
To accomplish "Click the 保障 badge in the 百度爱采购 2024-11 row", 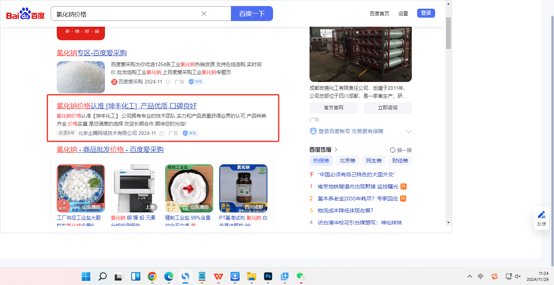I will pos(196,82).
